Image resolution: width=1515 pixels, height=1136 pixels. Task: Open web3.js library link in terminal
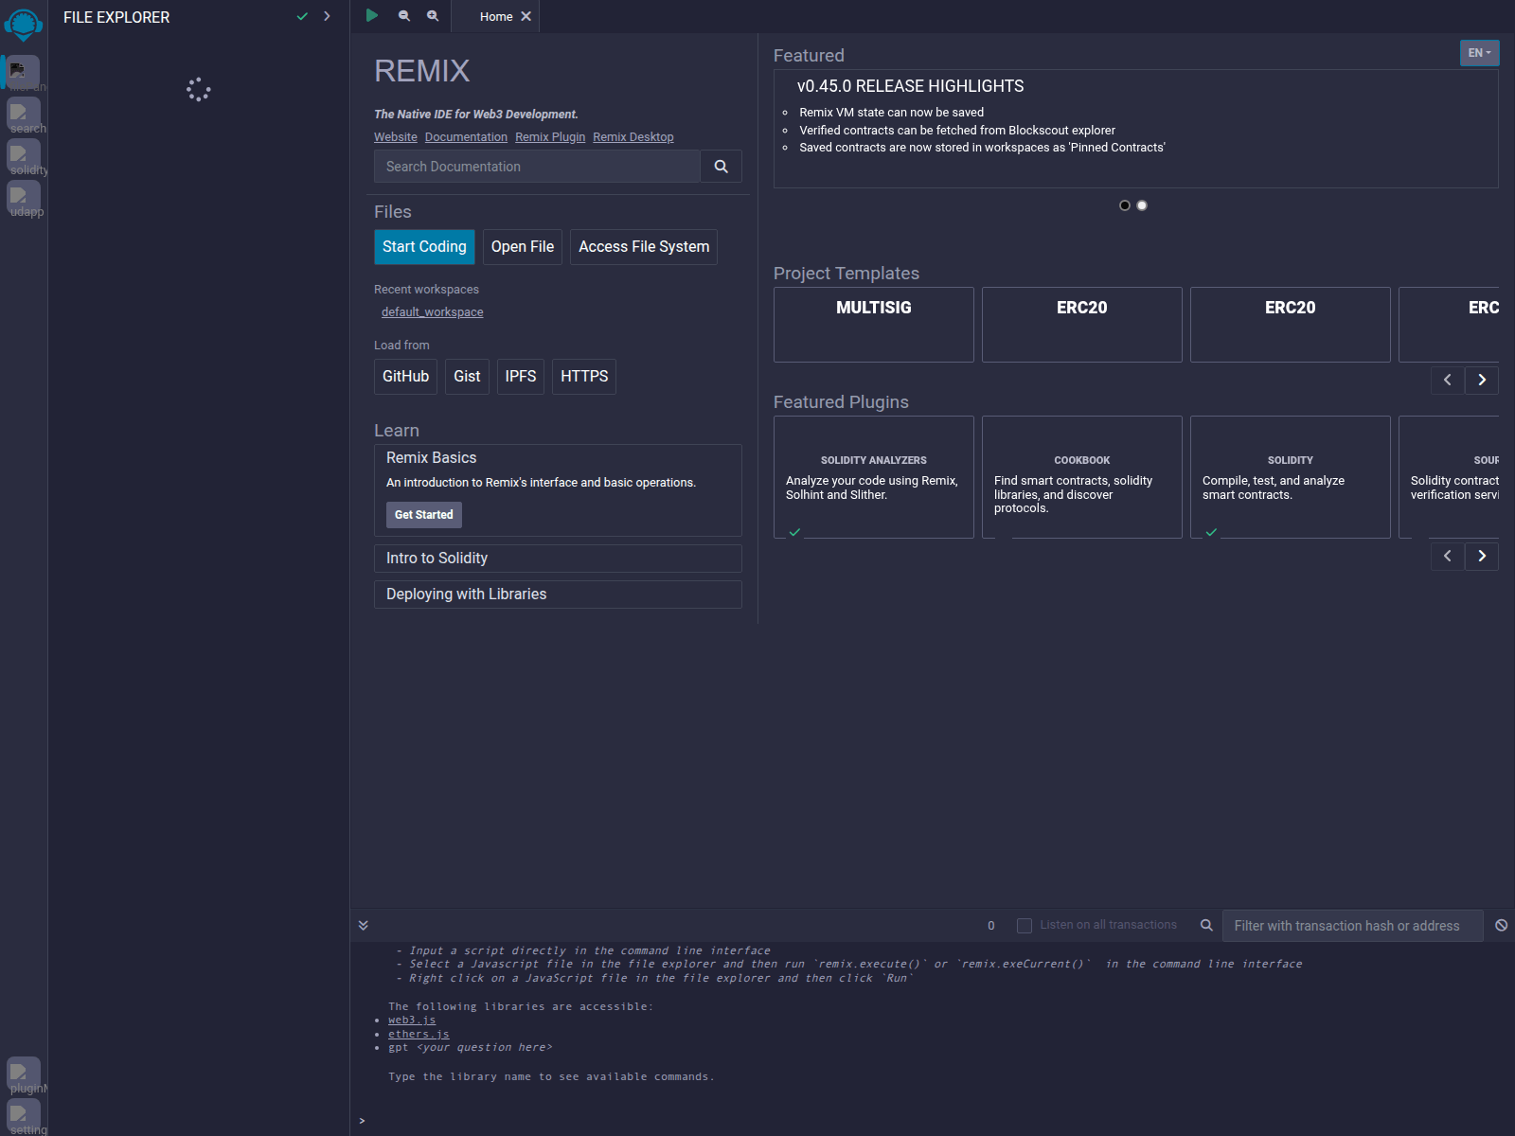pos(412,1021)
